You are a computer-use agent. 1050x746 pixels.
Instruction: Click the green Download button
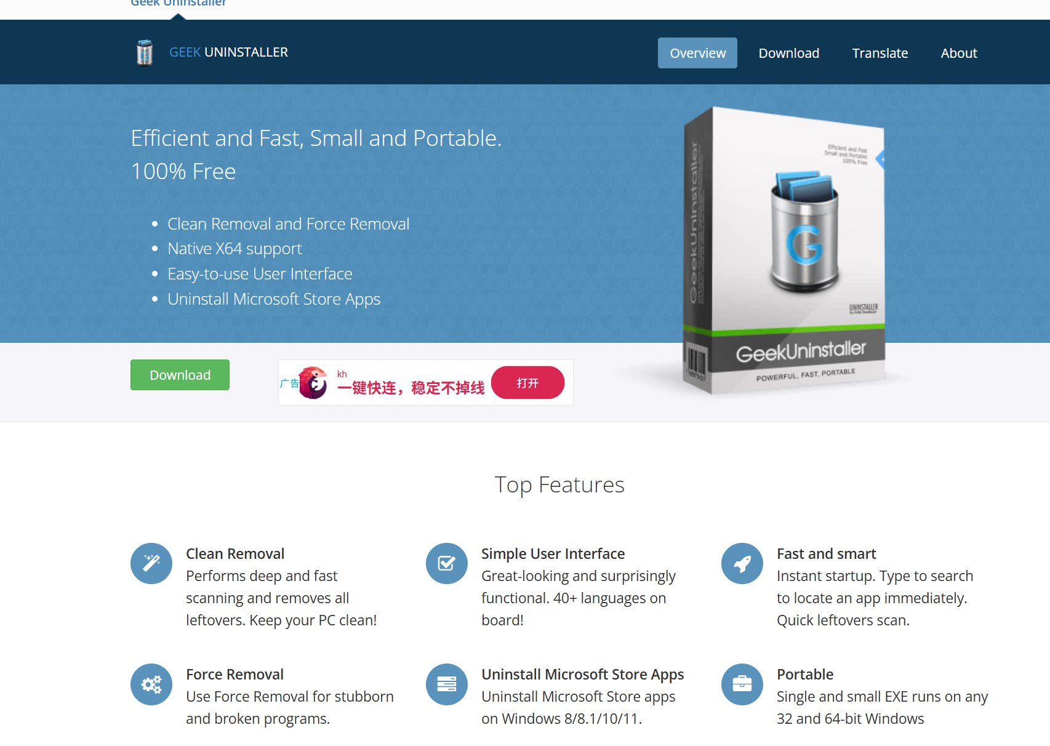(180, 375)
